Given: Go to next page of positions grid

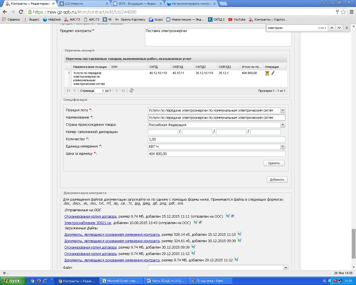Looking at the screenshot, I should click(117, 90).
